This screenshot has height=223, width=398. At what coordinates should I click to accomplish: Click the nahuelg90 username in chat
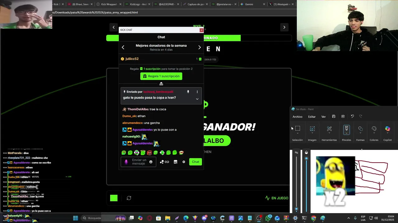[x=131, y=137]
